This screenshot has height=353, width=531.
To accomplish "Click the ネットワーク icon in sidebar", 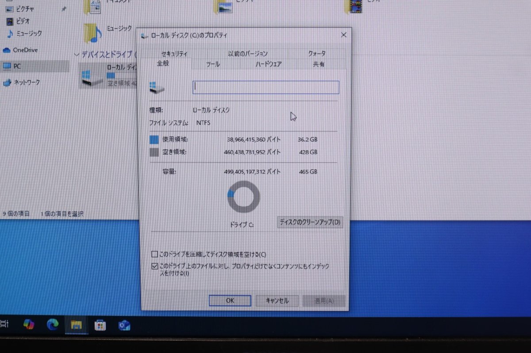I will coord(7,82).
